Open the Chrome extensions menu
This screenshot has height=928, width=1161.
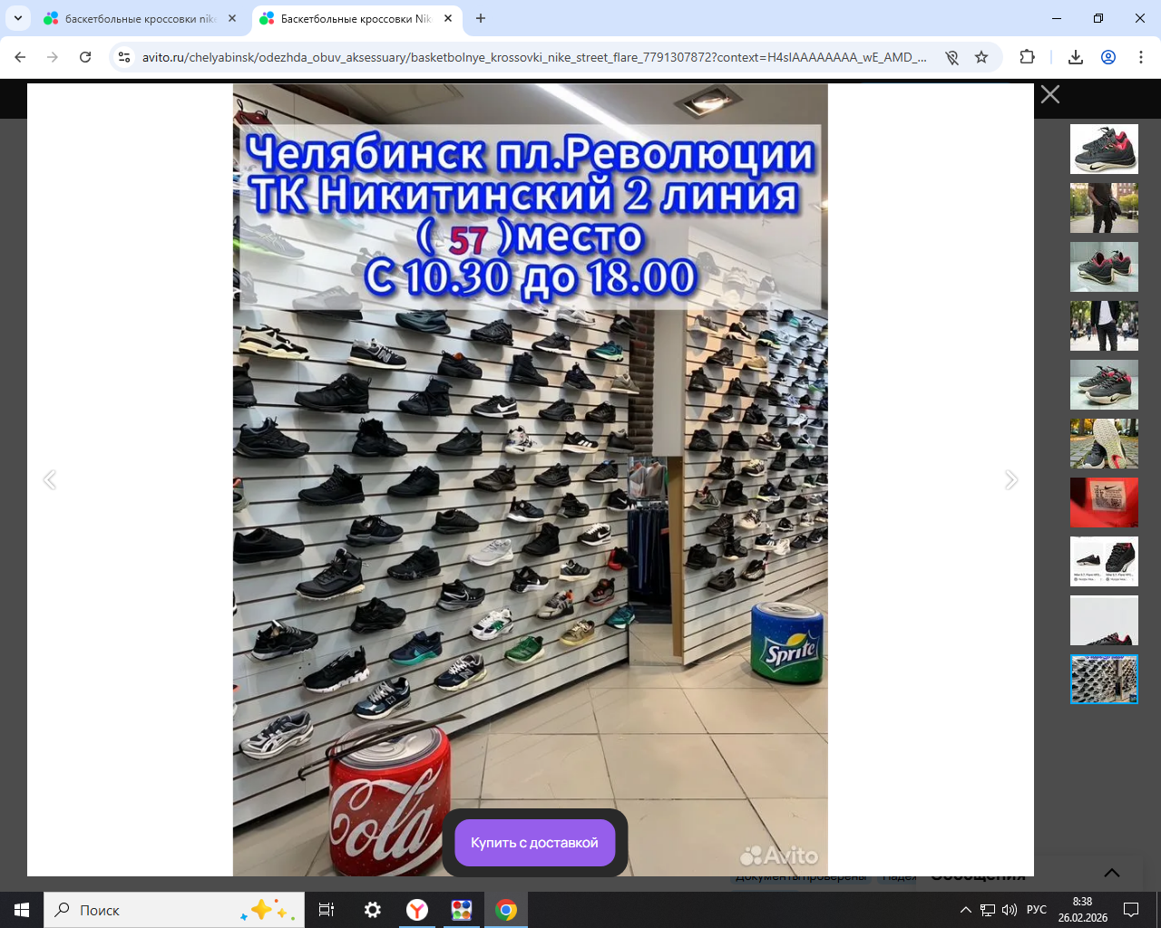click(1027, 57)
